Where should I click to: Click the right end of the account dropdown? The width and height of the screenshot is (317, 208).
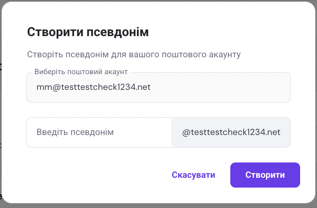click(x=281, y=87)
